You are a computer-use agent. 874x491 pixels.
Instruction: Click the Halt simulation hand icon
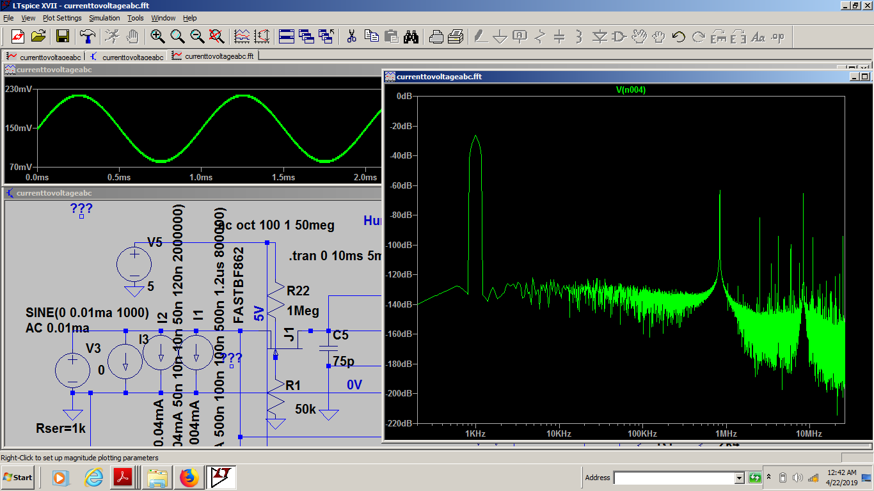tap(132, 36)
